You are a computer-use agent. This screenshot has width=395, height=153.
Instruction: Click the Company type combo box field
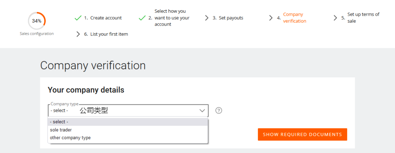(124, 111)
